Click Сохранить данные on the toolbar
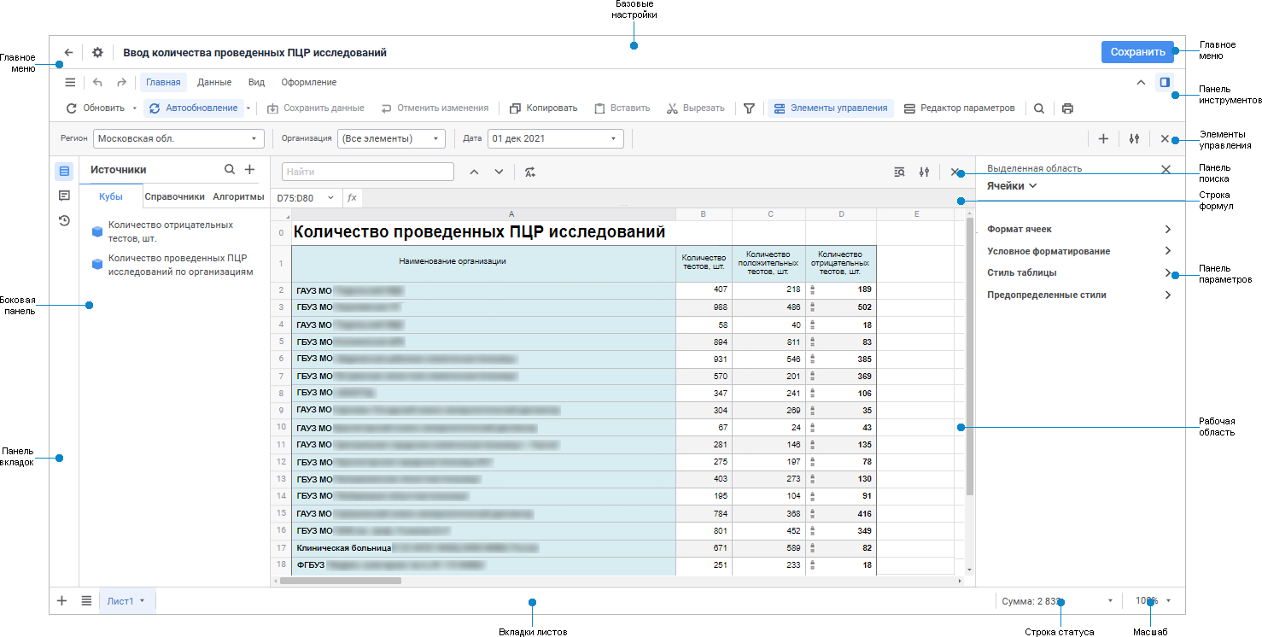 click(x=315, y=108)
